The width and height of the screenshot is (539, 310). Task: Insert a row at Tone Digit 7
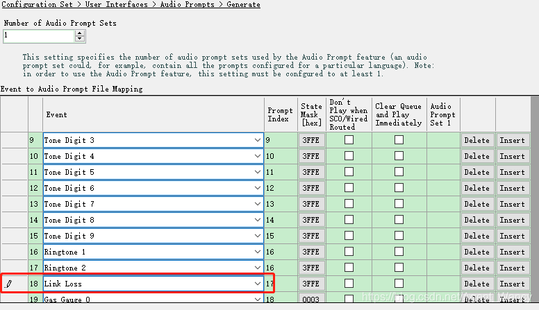pyautogui.click(x=513, y=204)
